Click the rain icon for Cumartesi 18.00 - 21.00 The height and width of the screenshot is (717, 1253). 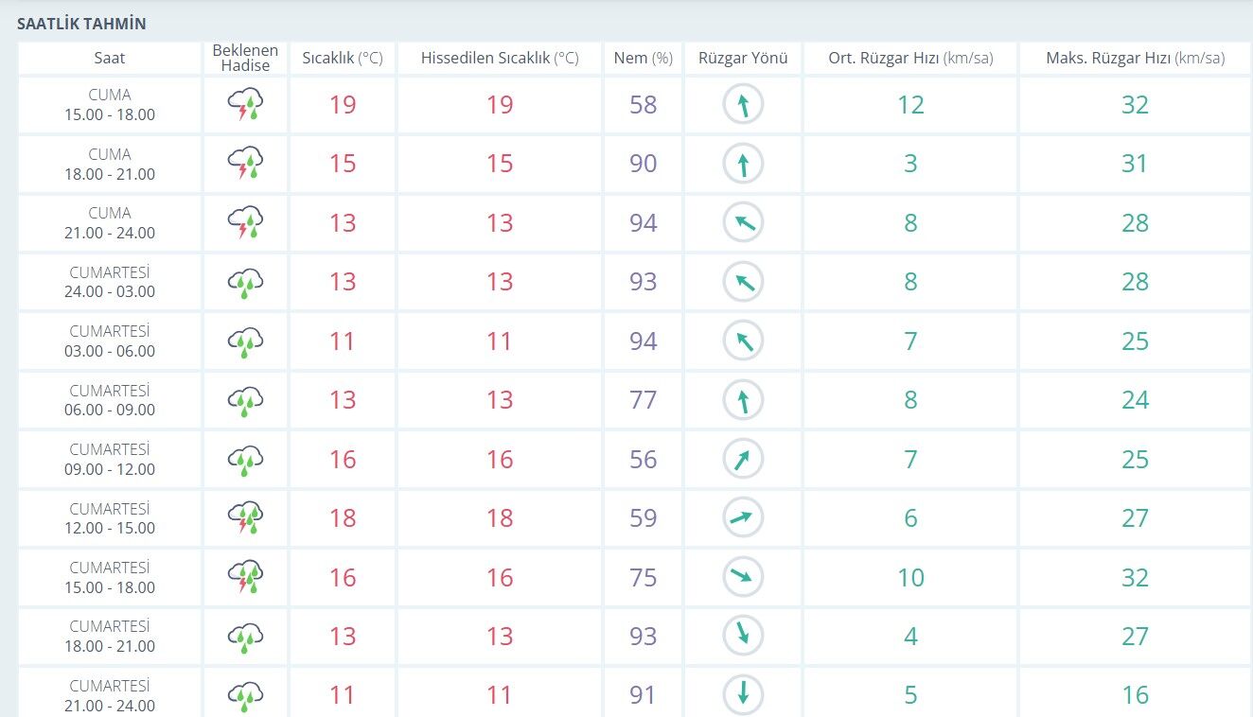coord(245,637)
